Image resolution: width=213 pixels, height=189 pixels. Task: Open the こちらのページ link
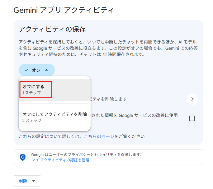point(99,136)
